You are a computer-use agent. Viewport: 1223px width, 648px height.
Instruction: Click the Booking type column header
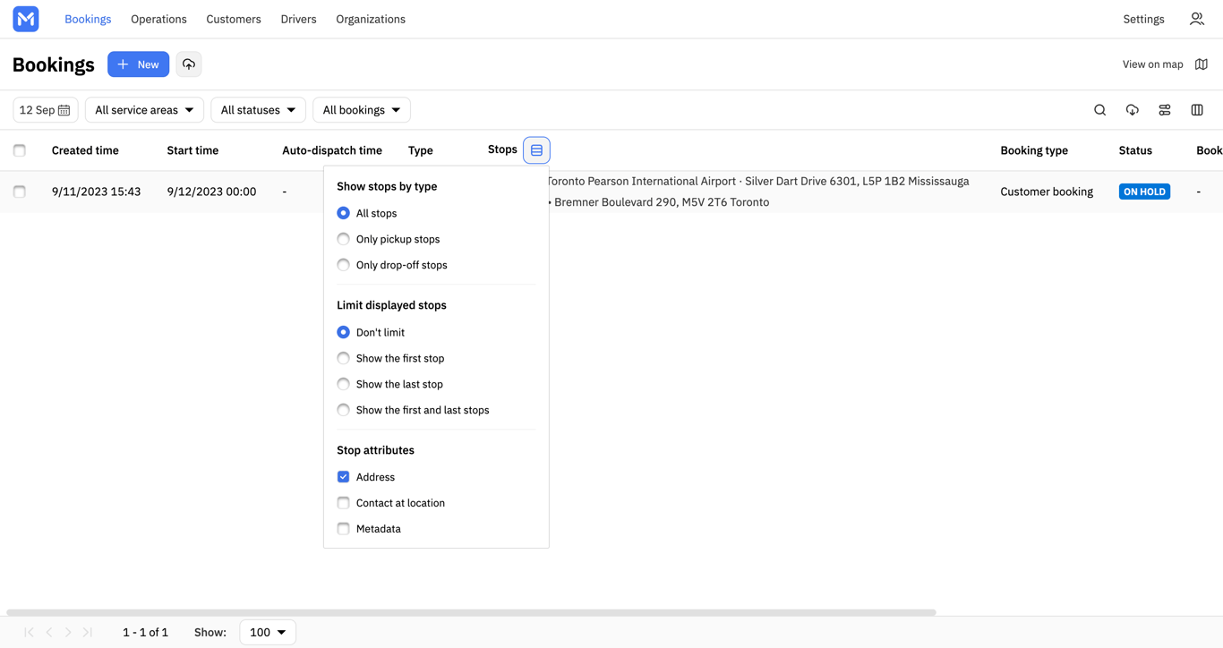click(1034, 150)
